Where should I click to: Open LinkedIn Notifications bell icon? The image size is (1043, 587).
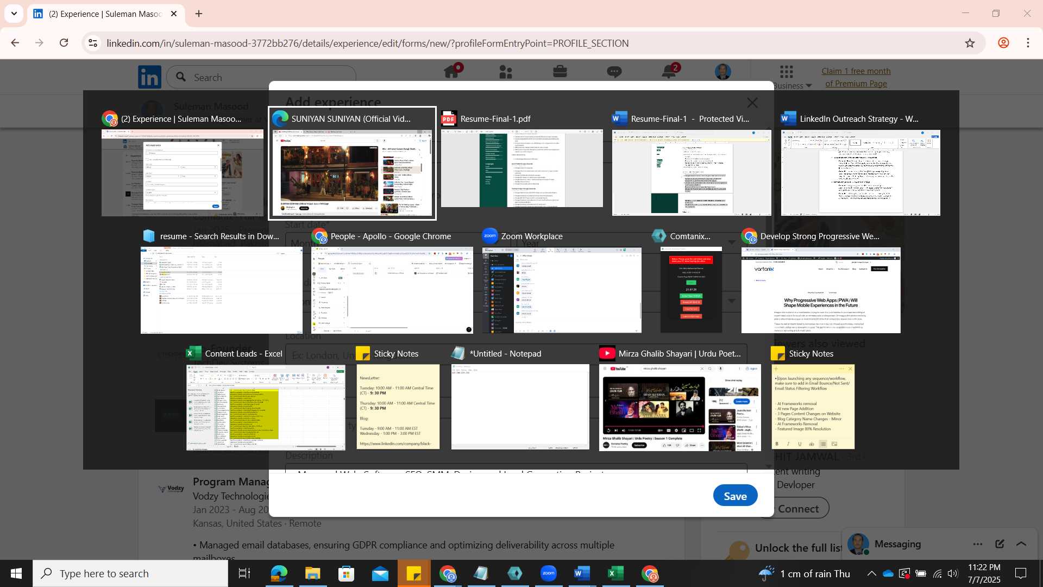click(x=669, y=71)
